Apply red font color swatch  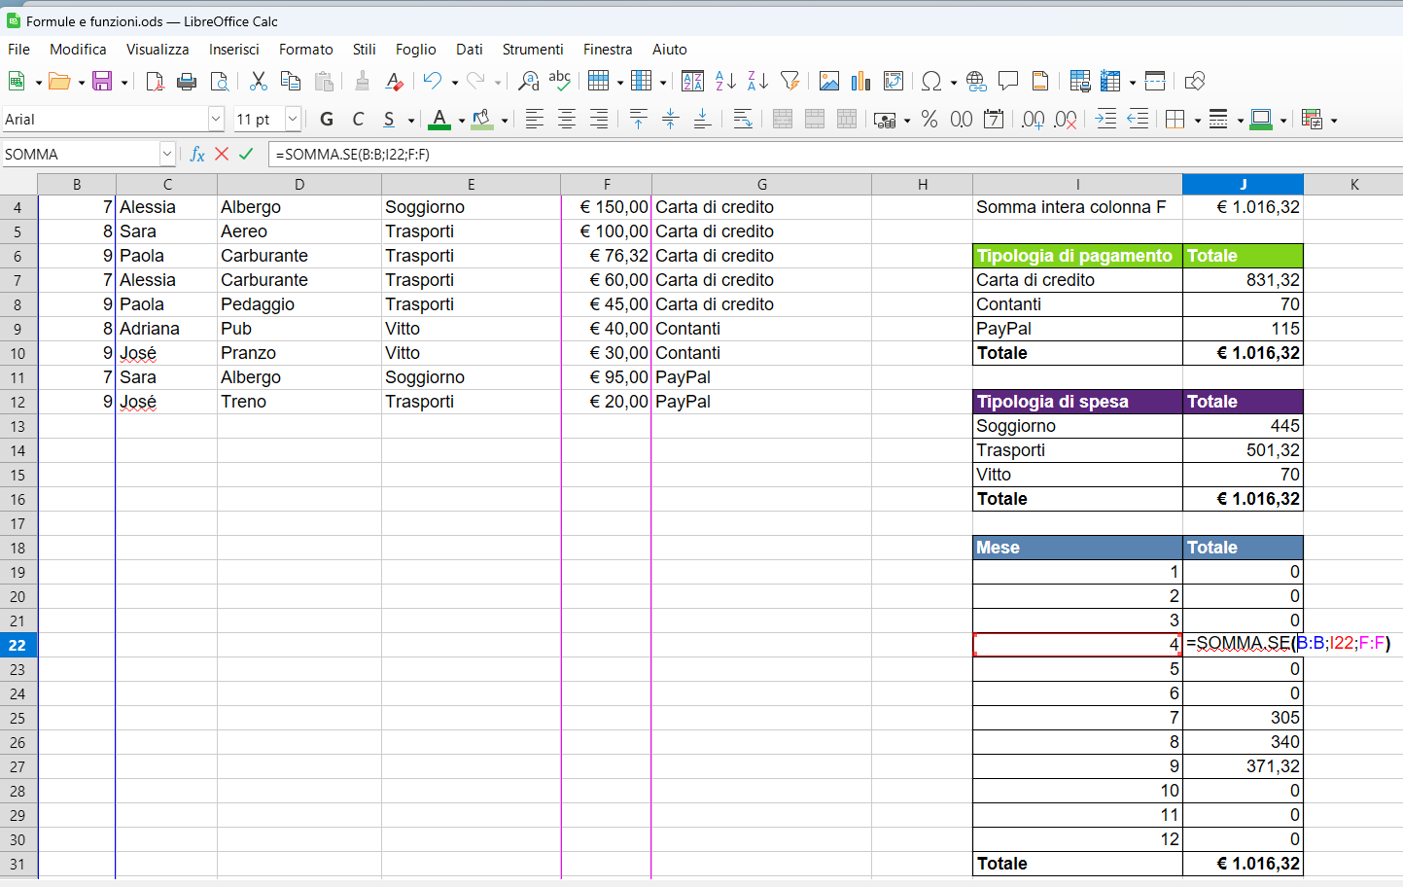[439, 120]
